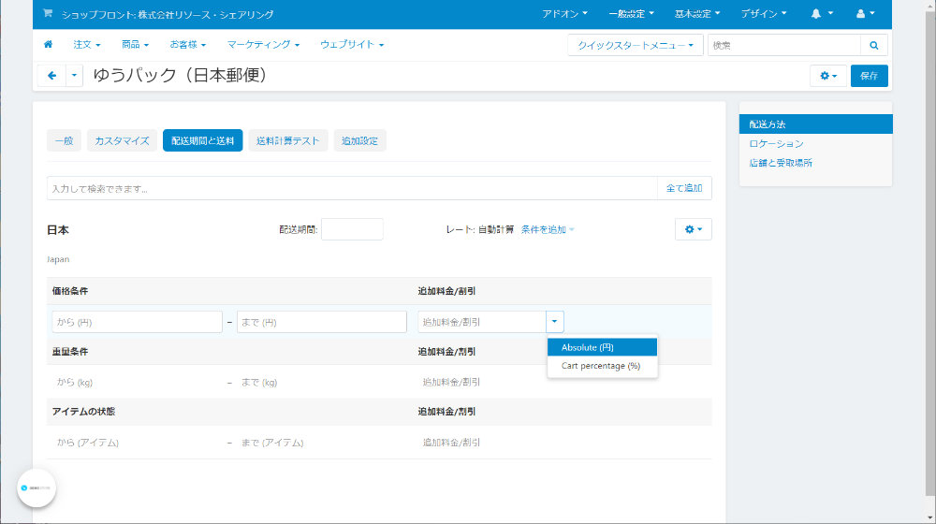Viewport: 936px width, 524px height.
Task: Open the マーケティング menu
Action: (x=263, y=45)
